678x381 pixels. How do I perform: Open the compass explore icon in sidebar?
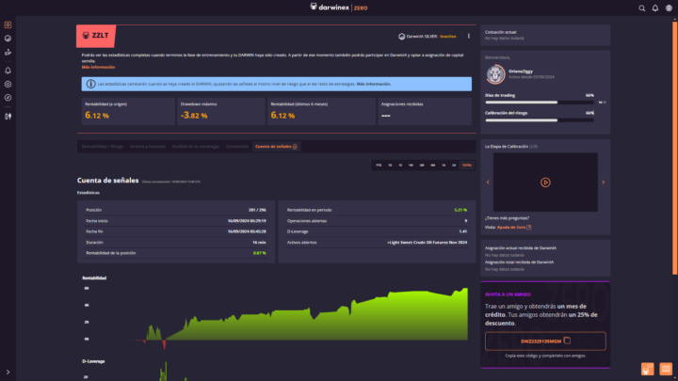click(8, 98)
